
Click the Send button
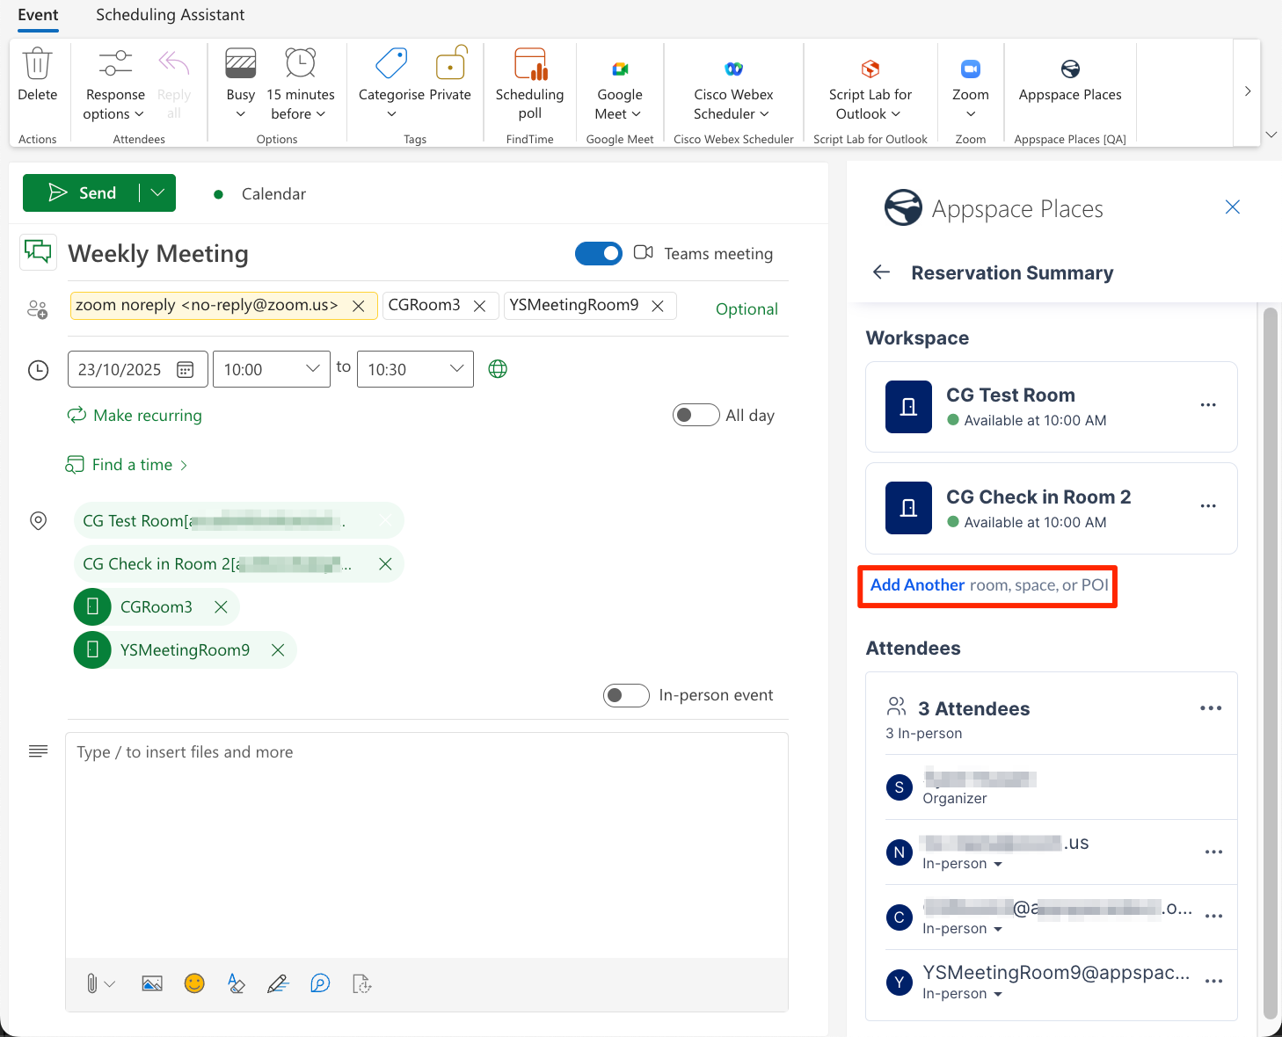coord(81,193)
